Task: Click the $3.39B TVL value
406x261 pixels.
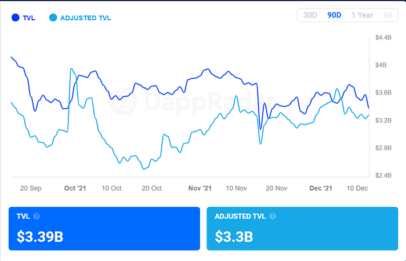Action: (x=40, y=236)
